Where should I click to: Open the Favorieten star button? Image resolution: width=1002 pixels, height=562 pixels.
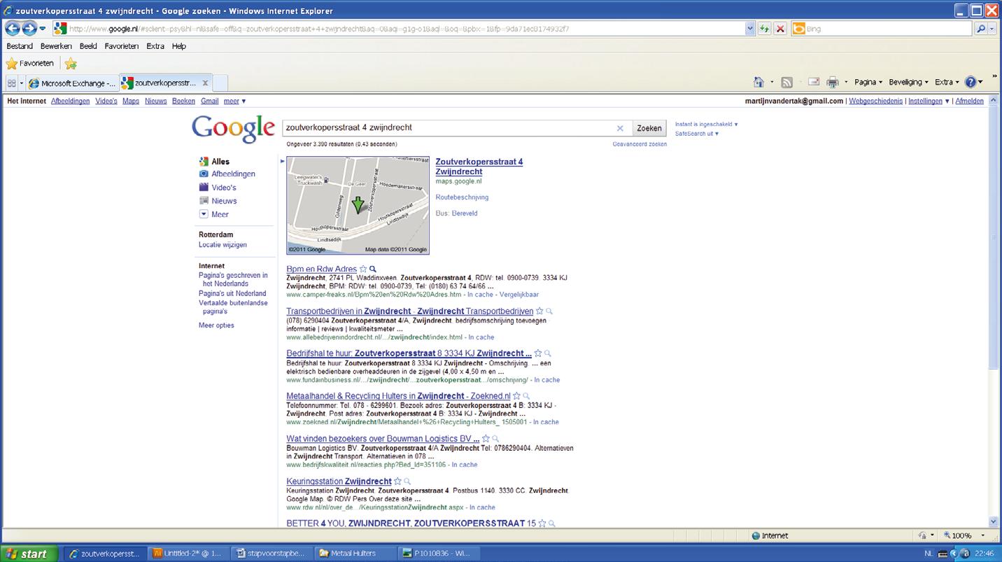click(x=30, y=64)
